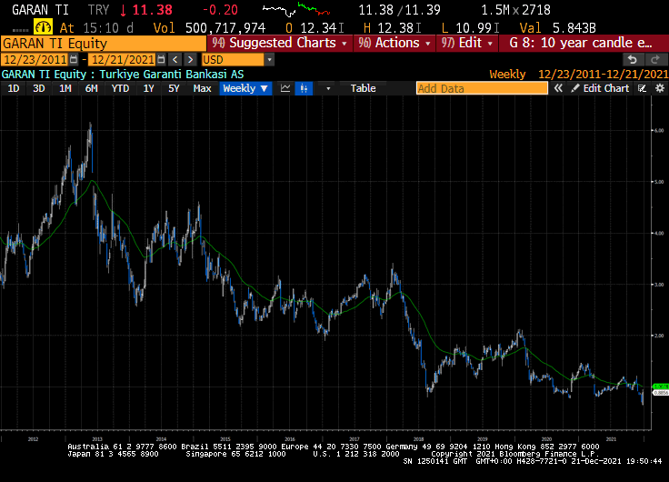Click the Val 5.843B value

557,28
